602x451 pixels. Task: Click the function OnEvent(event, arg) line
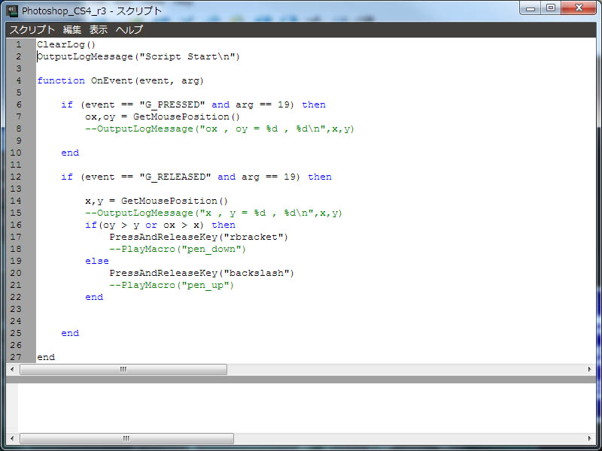click(120, 80)
